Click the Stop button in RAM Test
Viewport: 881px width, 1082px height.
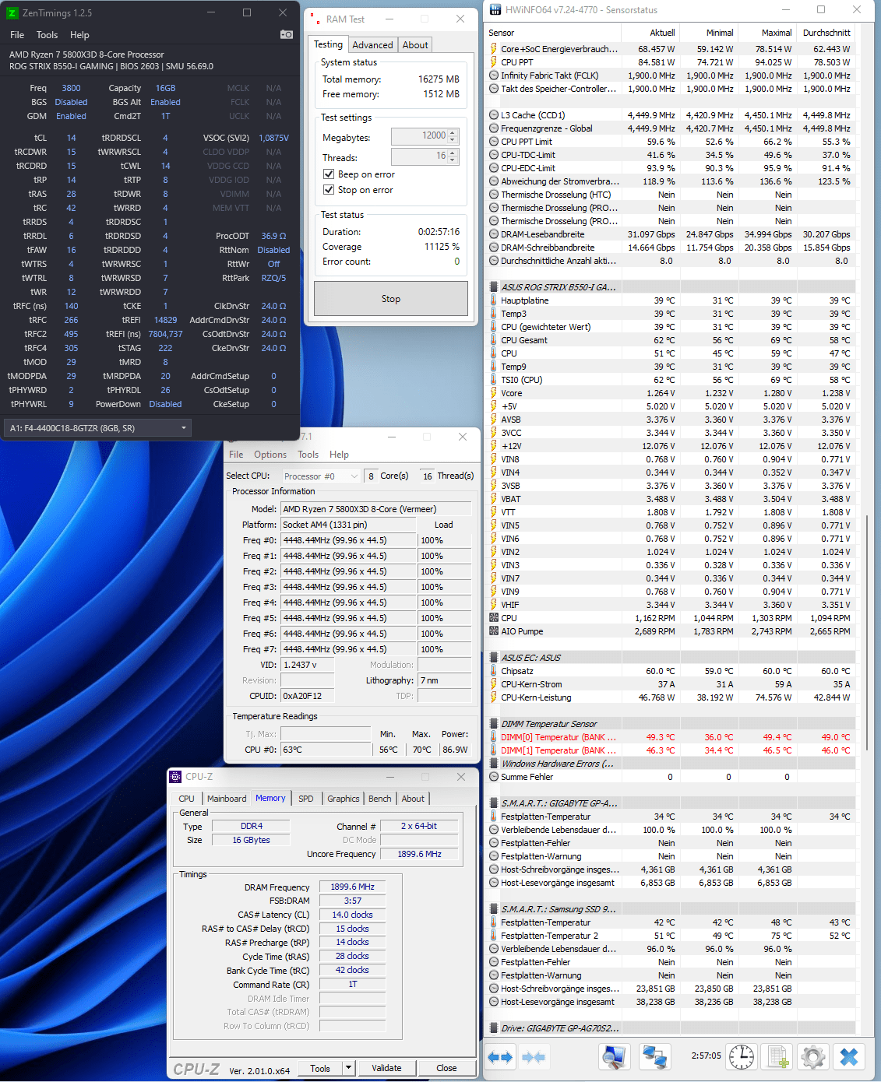pyautogui.click(x=391, y=299)
